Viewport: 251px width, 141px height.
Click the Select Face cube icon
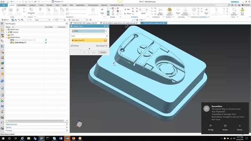click(105, 40)
